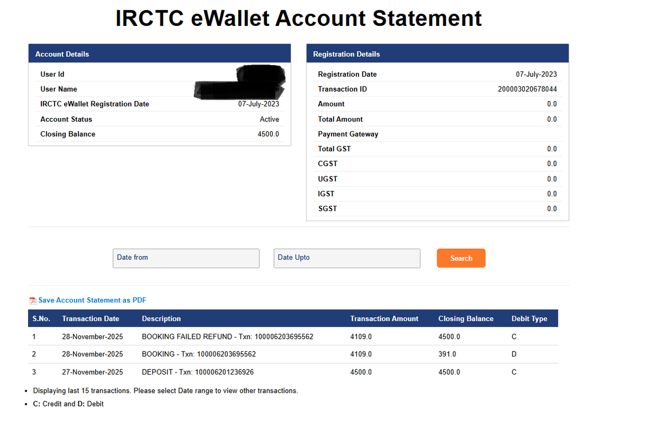Click debit type D in BOOKING row
This screenshot has height=438, width=663.
pos(514,354)
